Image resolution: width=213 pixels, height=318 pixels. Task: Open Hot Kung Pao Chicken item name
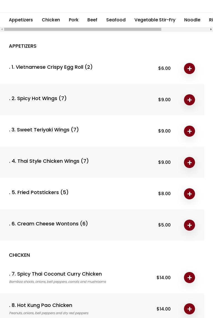(41, 305)
